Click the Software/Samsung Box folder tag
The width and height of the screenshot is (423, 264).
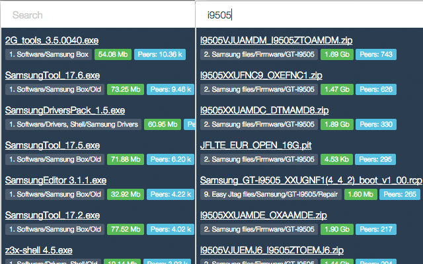[48, 54]
